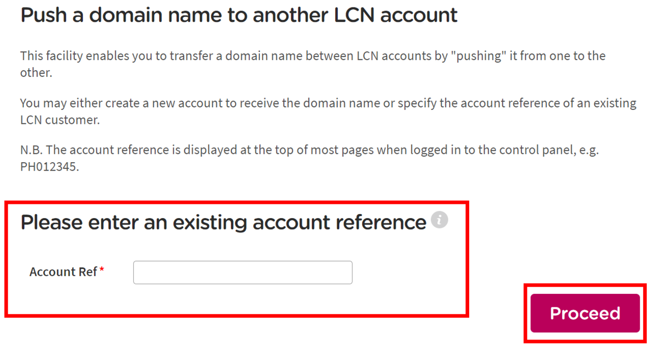
Task: Click the info badge next to account reference text
Action: tap(439, 219)
